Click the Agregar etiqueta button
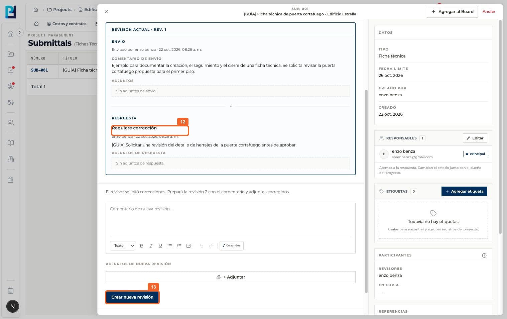Image resolution: width=507 pixels, height=319 pixels. [x=464, y=191]
